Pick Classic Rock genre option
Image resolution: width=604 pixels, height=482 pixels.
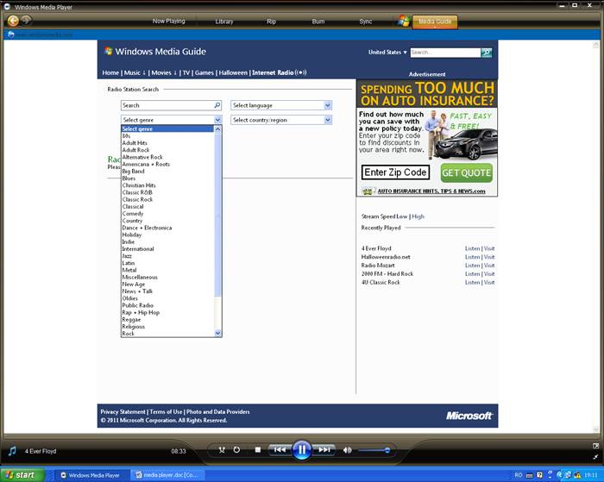[167, 199]
